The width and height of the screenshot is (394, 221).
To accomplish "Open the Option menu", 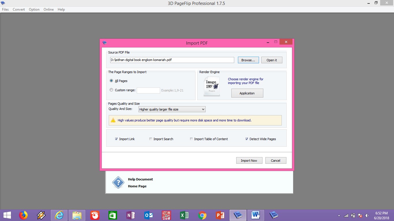I will [34, 9].
